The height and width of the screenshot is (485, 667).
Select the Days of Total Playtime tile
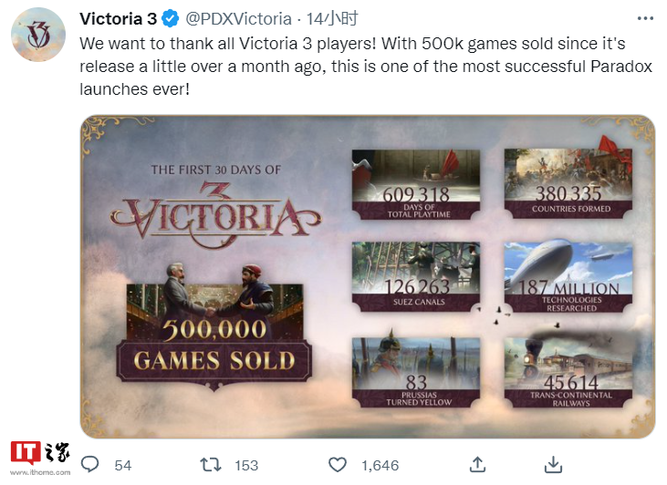(x=415, y=184)
